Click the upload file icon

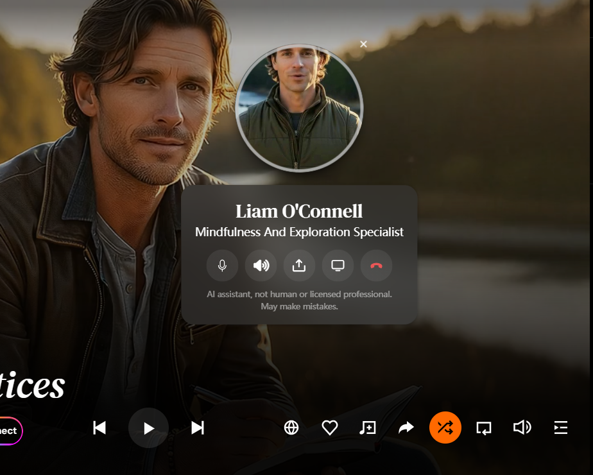coord(299,266)
